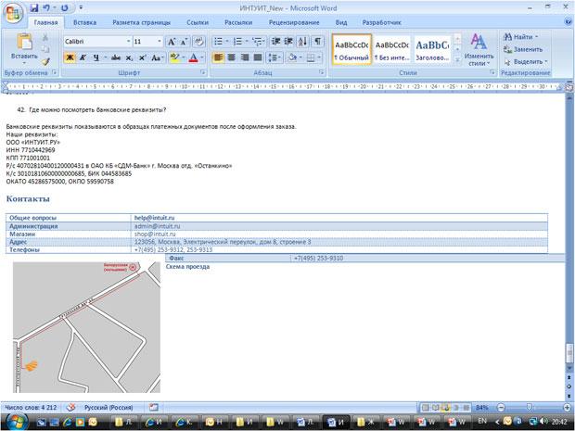
Task: Expand the change case (Aa) dropdown
Action: click(157, 57)
